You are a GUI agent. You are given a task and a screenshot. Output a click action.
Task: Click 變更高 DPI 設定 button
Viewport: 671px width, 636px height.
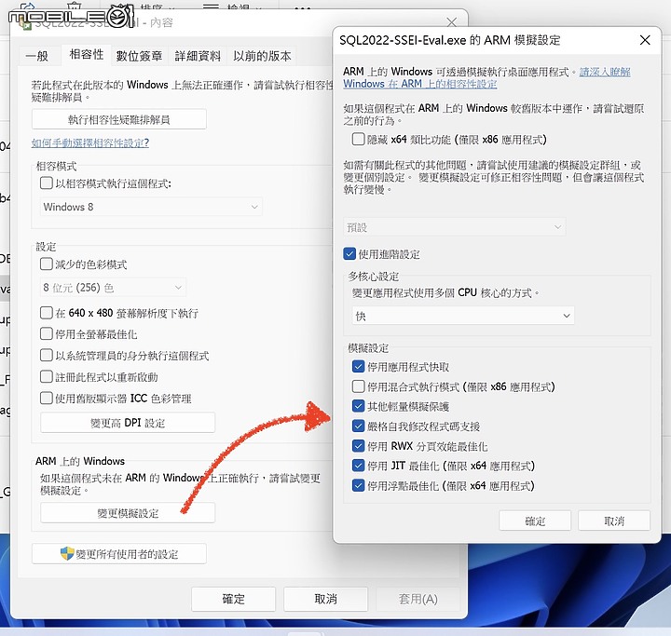pos(128,423)
